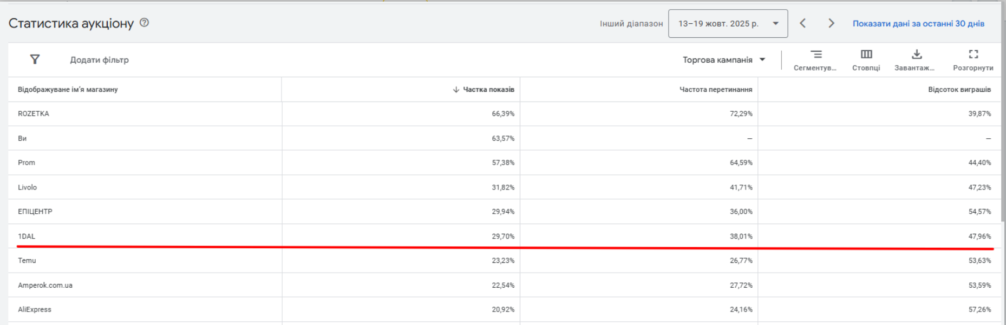Click the help icon beside Статистика аукціону

click(145, 23)
